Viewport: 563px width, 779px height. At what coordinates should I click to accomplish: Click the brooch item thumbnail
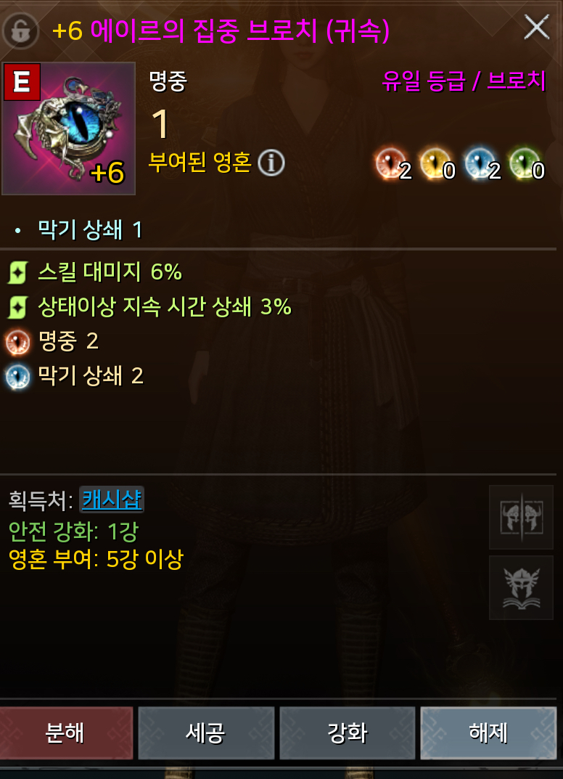[68, 129]
